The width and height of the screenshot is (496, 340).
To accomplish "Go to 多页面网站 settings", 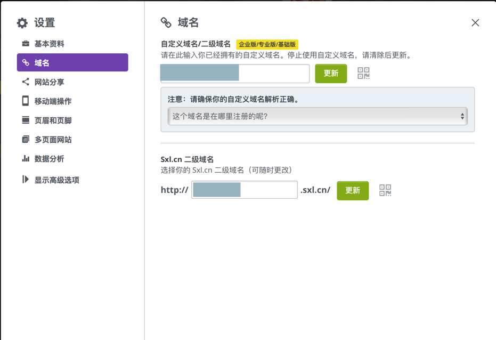I will tap(53, 140).
